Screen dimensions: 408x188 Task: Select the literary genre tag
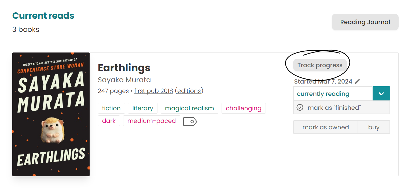click(x=143, y=108)
